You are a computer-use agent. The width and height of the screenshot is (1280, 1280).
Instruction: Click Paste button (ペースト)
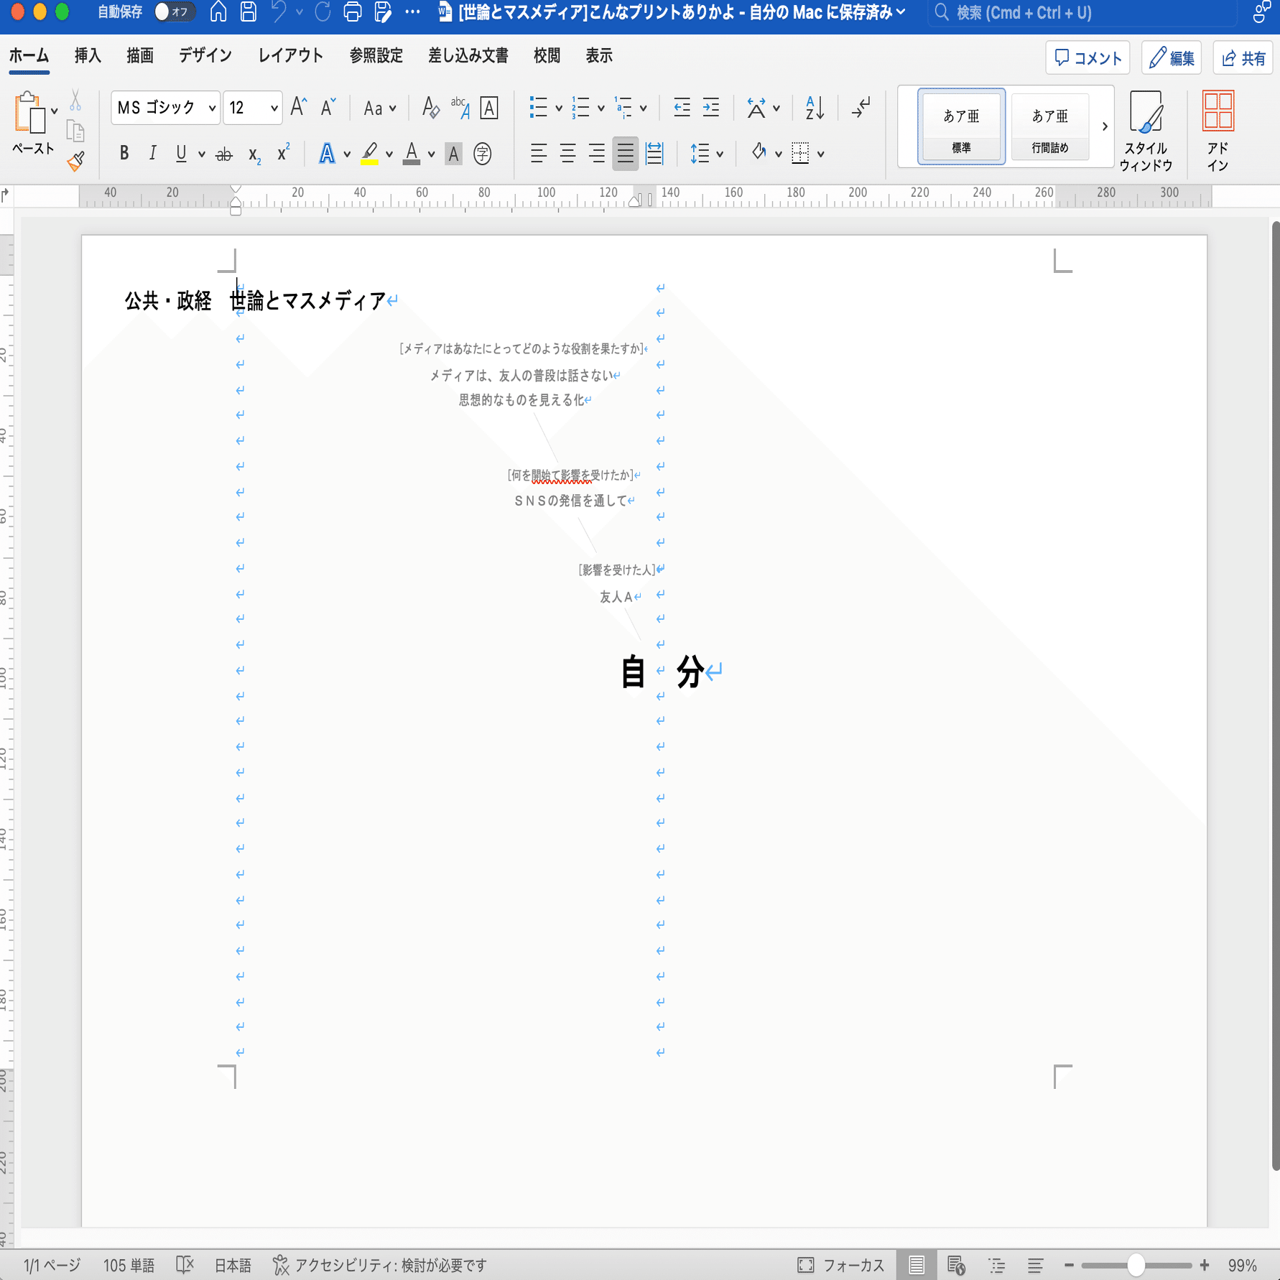pyautogui.click(x=33, y=124)
